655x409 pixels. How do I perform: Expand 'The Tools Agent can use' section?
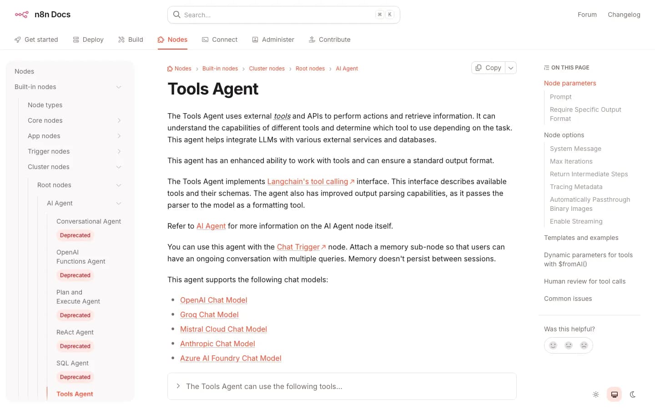[342, 386]
